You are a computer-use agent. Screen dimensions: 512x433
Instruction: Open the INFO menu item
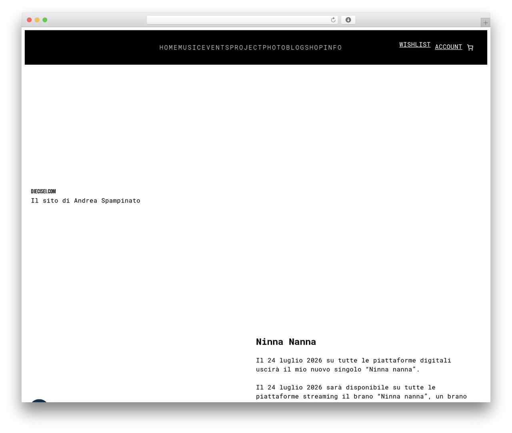point(333,48)
